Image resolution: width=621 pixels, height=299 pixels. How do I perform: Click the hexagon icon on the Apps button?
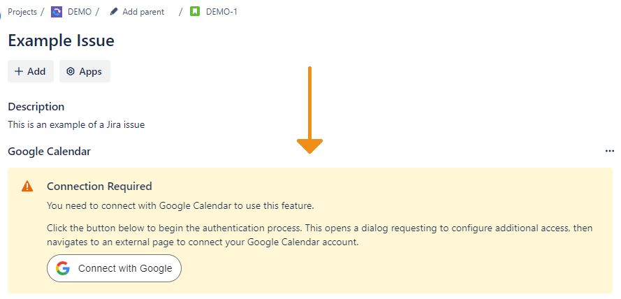[x=71, y=71]
